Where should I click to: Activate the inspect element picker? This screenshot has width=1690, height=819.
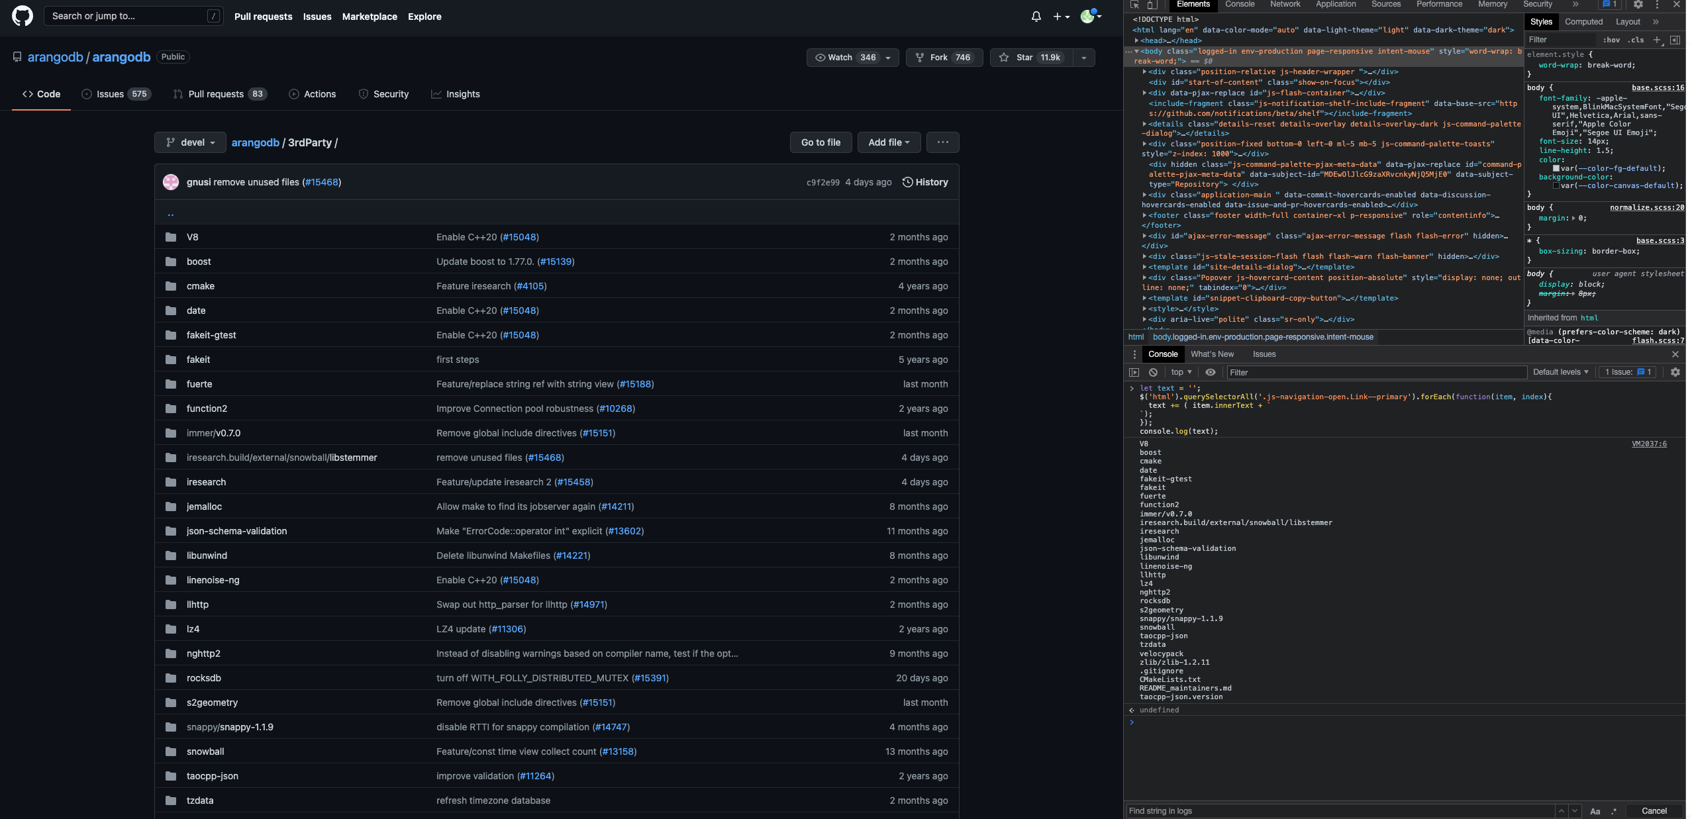(1134, 5)
